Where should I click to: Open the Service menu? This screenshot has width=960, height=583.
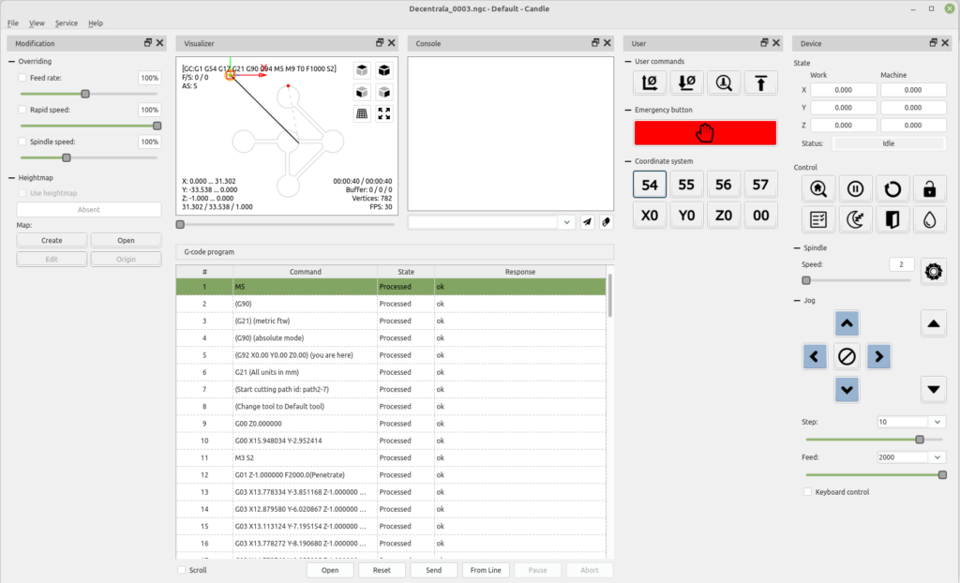pyautogui.click(x=66, y=22)
